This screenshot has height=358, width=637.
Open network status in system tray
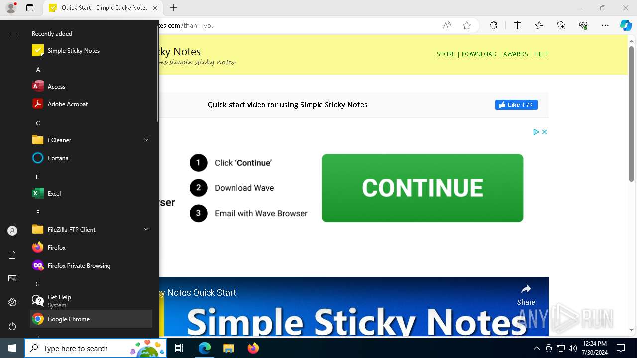click(x=560, y=348)
